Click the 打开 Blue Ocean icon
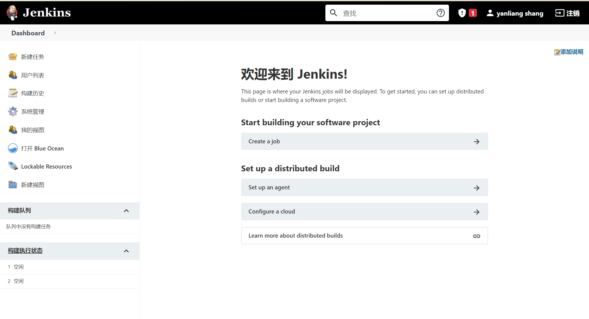The width and height of the screenshot is (589, 319). [x=13, y=149]
